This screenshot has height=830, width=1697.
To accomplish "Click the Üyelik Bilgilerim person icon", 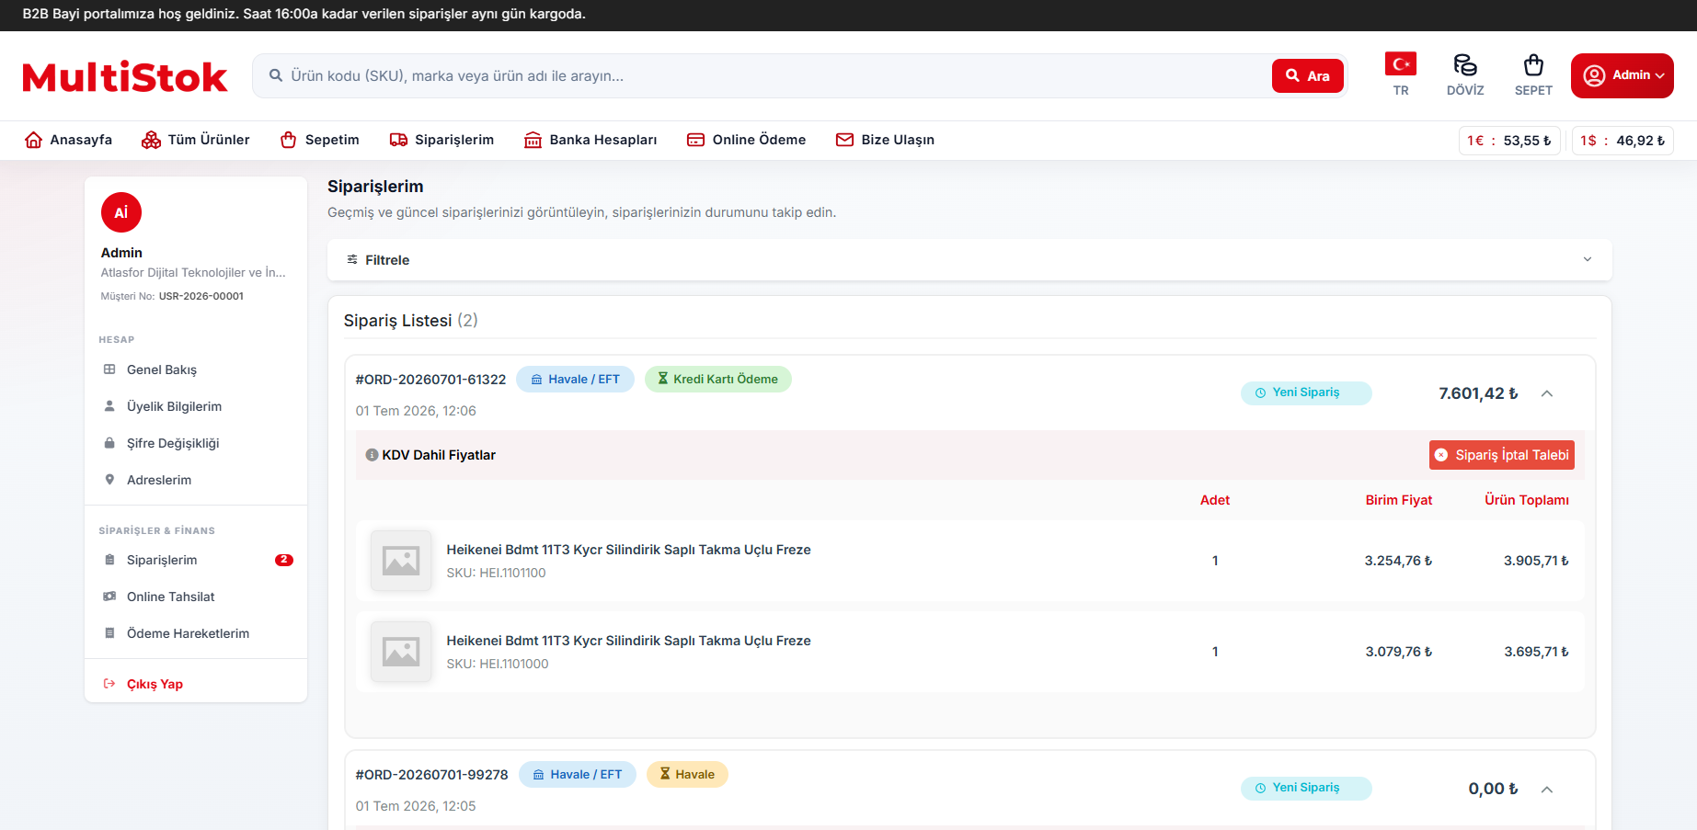I will pyautogui.click(x=109, y=406).
